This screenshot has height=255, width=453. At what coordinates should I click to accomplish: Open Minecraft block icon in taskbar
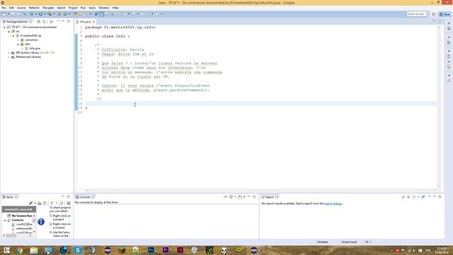122,250
